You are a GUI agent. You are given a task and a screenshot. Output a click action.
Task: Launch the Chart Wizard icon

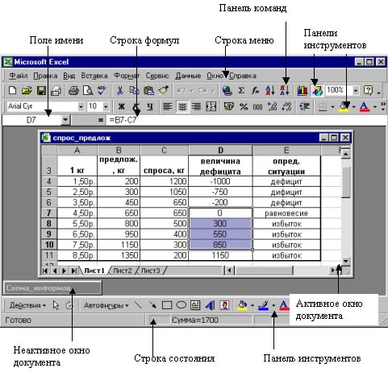302,90
